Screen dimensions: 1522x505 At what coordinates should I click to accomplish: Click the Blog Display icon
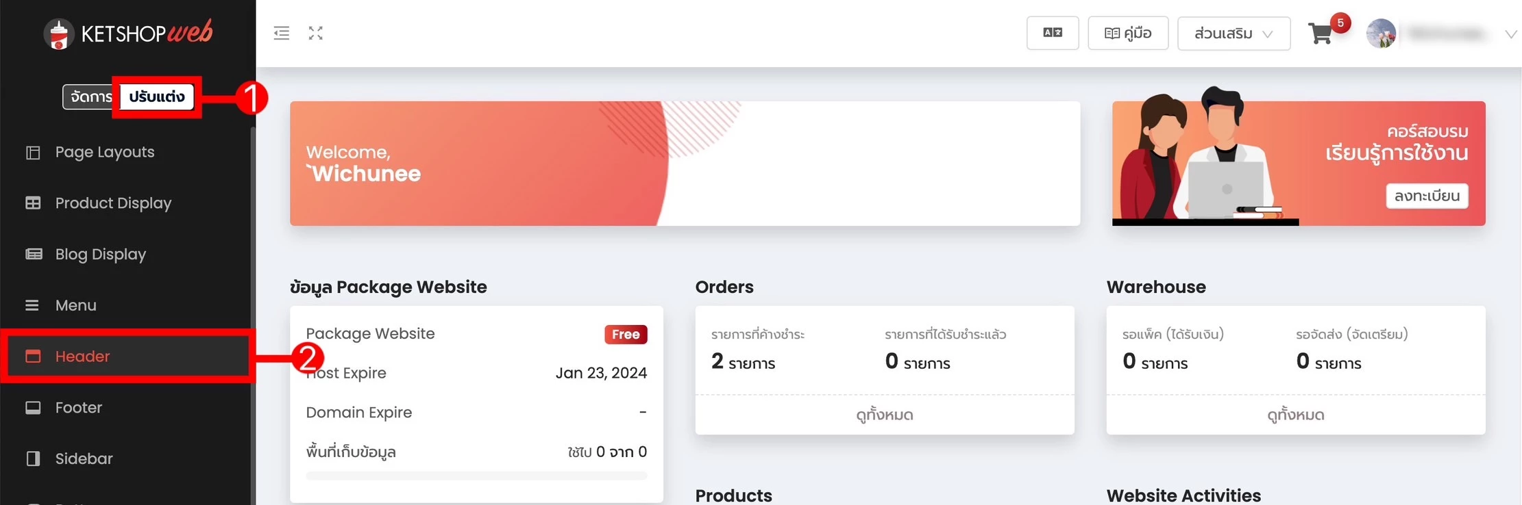(x=34, y=254)
